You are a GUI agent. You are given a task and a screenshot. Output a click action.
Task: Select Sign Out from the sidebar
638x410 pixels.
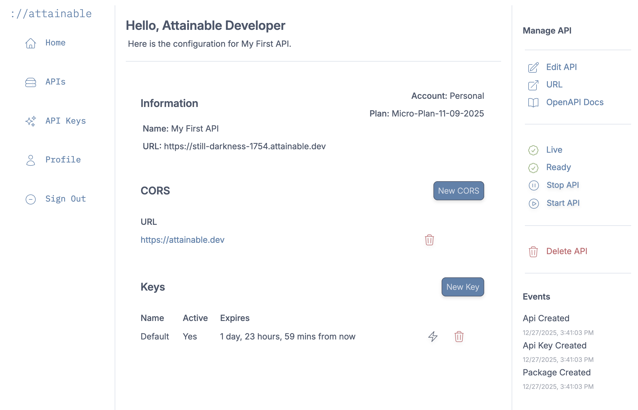coord(66,199)
